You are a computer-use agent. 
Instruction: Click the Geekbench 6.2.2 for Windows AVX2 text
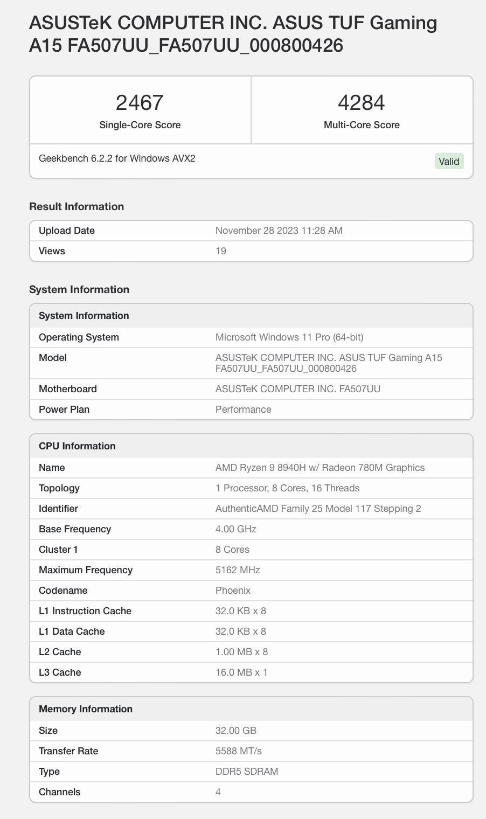[117, 158]
